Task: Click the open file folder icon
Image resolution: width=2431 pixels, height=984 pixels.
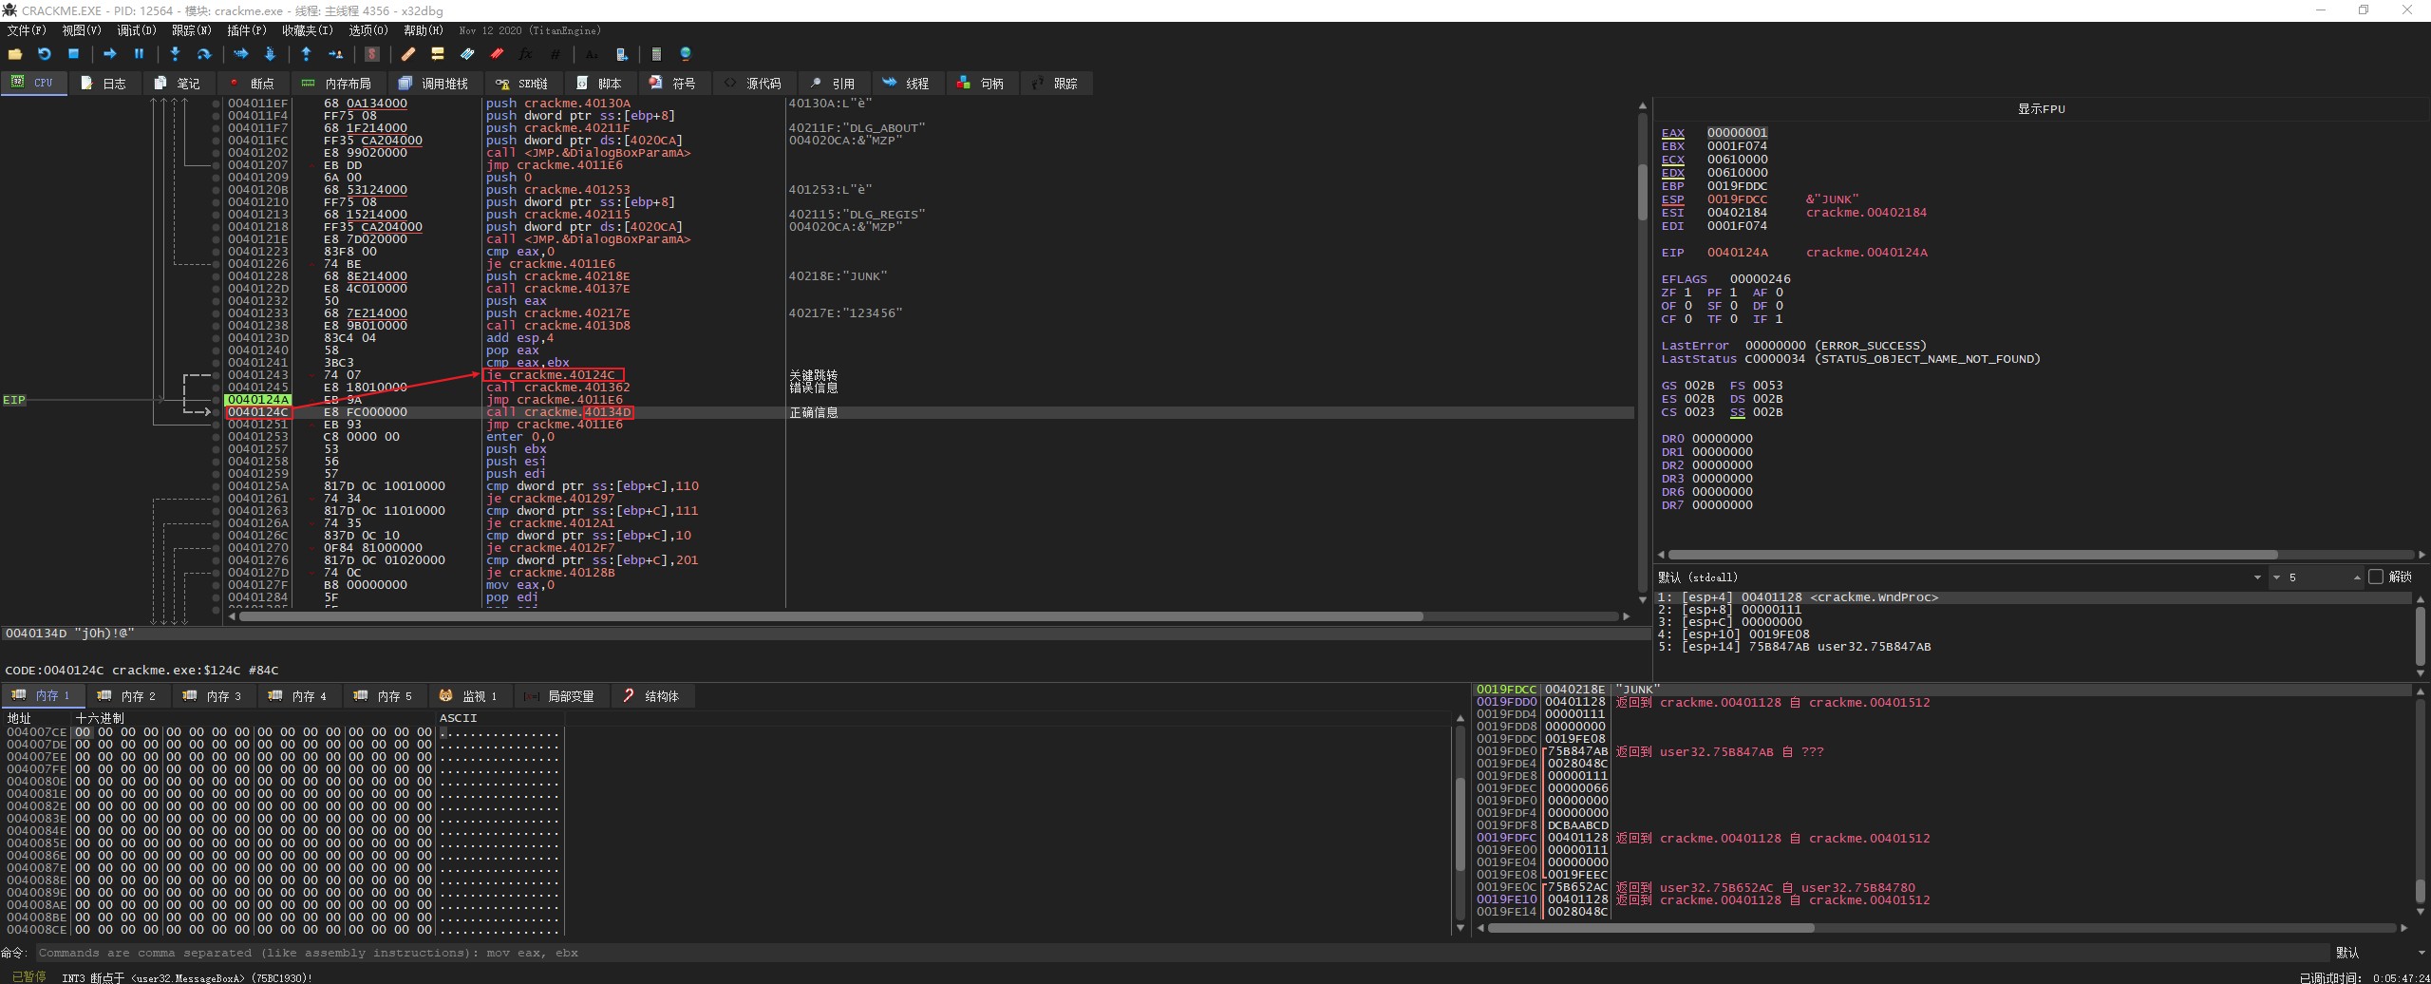Action: (15, 54)
